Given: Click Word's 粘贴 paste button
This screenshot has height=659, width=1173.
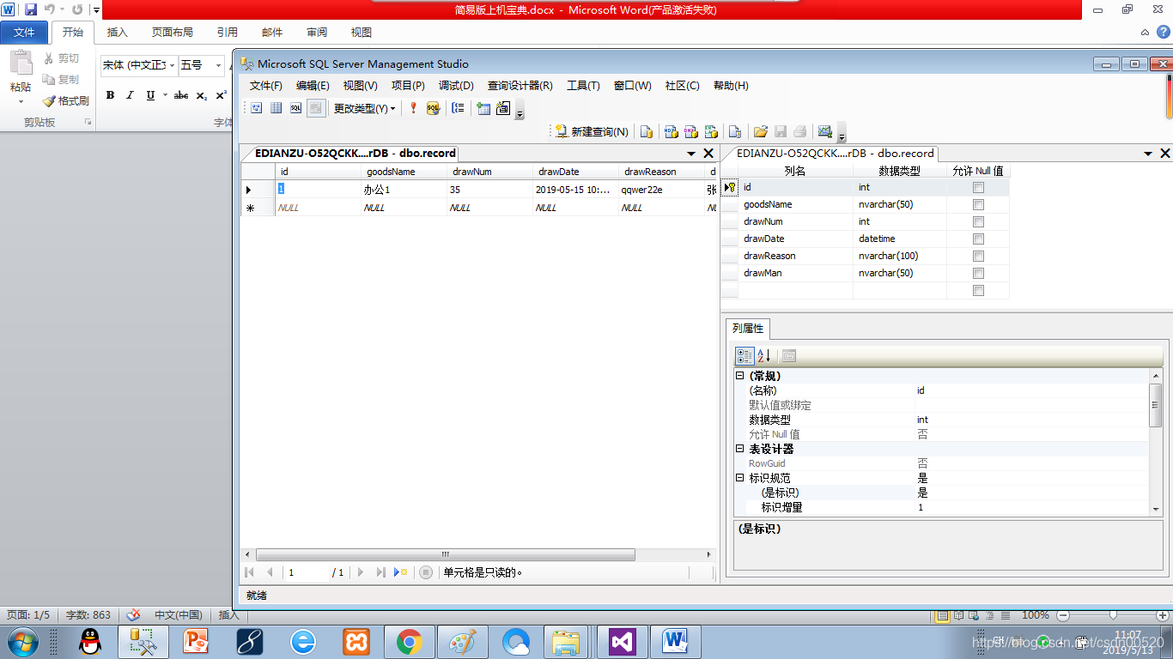Looking at the screenshot, I should [21, 76].
